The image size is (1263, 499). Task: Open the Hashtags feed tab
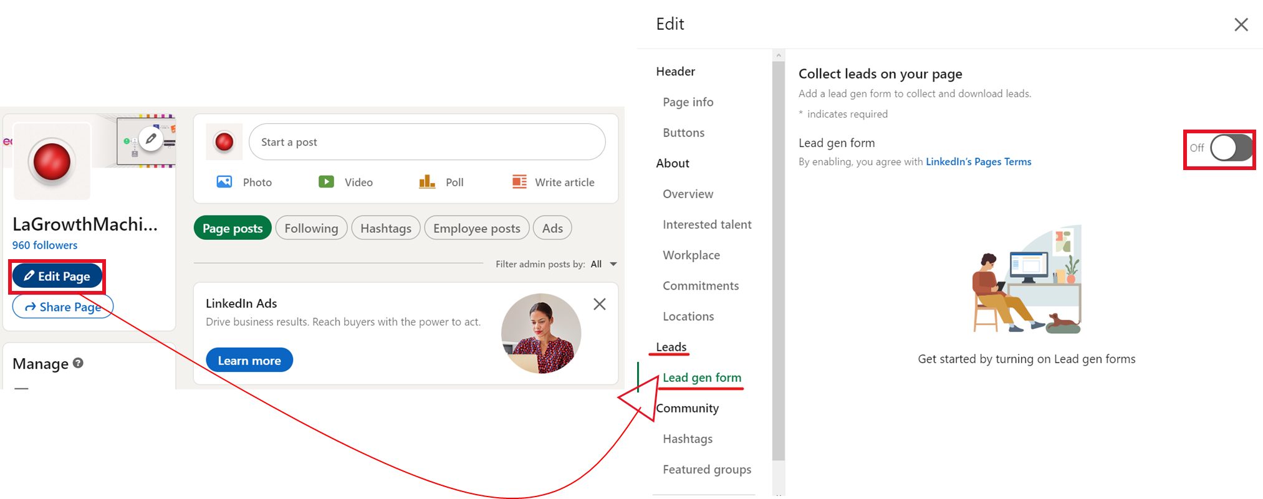(x=386, y=228)
